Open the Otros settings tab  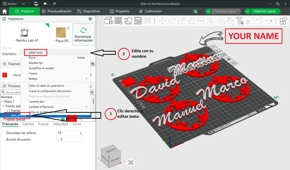pos(77,124)
